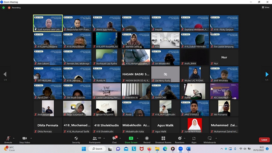Select Yudi Asmara Jaka Lelana's video tile

(x=48, y=23)
